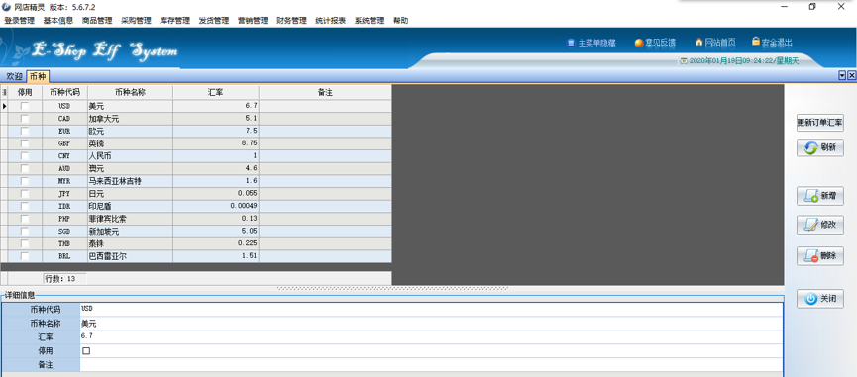Click the 刷新 refresh icon button
Image resolution: width=857 pixels, height=377 pixels.
(819, 147)
